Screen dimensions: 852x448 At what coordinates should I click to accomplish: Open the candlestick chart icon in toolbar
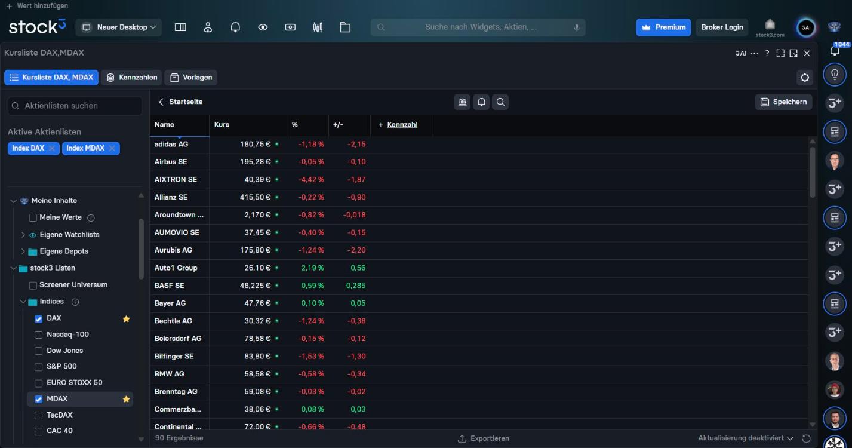318,27
